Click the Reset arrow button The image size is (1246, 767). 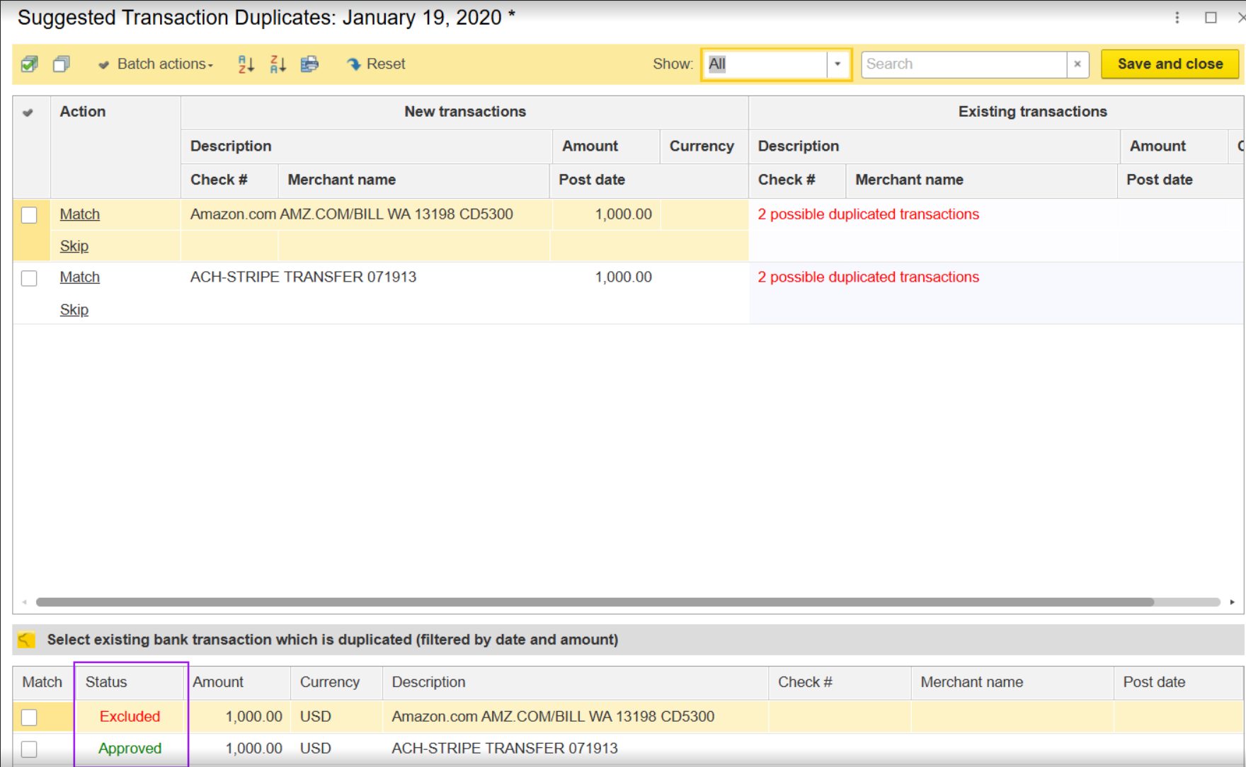coord(376,64)
